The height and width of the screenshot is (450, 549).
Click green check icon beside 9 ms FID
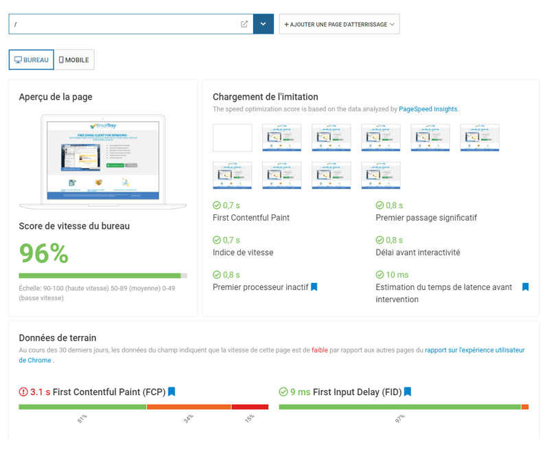pos(283,392)
